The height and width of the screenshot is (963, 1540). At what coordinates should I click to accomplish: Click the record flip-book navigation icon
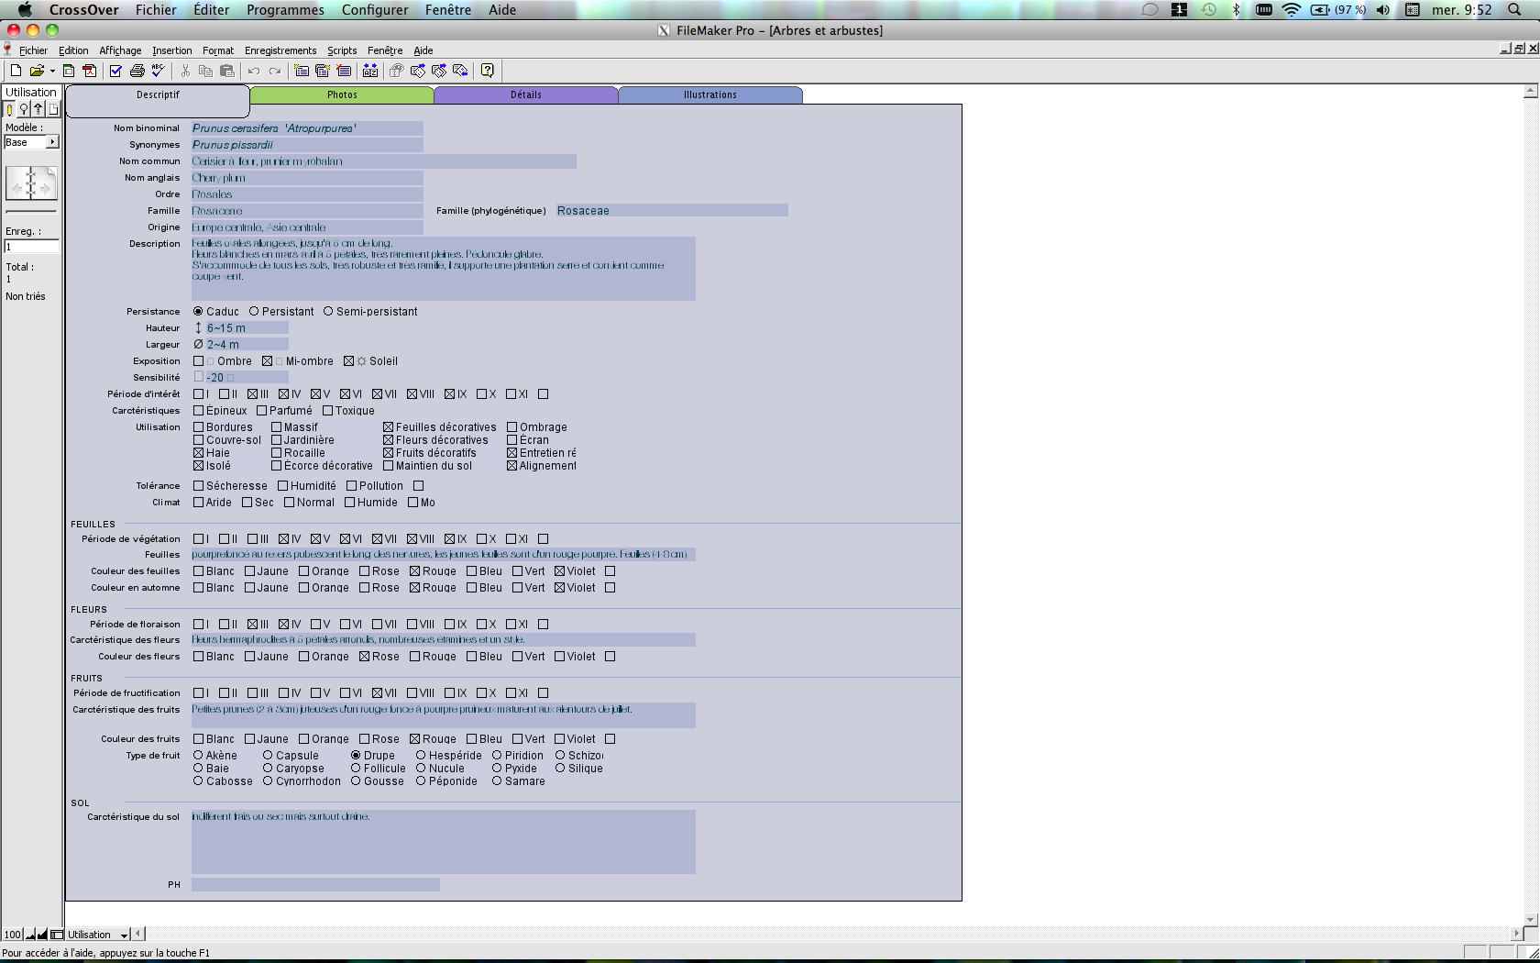(x=31, y=183)
